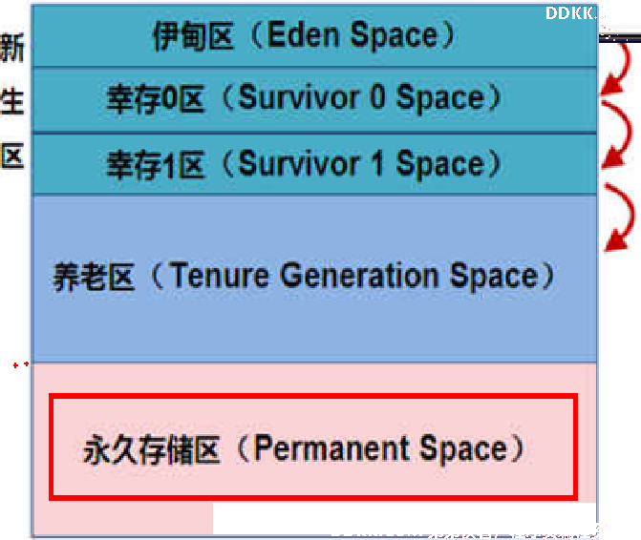Click the Tenure Generation Space block
The image size is (641, 540).
click(314, 279)
